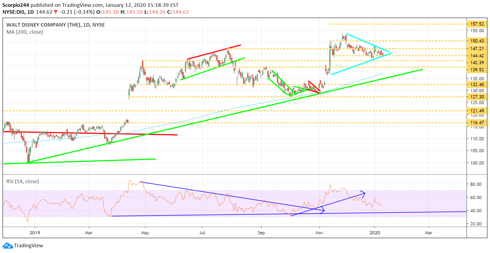490x253 pixels.
Task: Click the 132.40 price level label
Action: tap(477, 84)
